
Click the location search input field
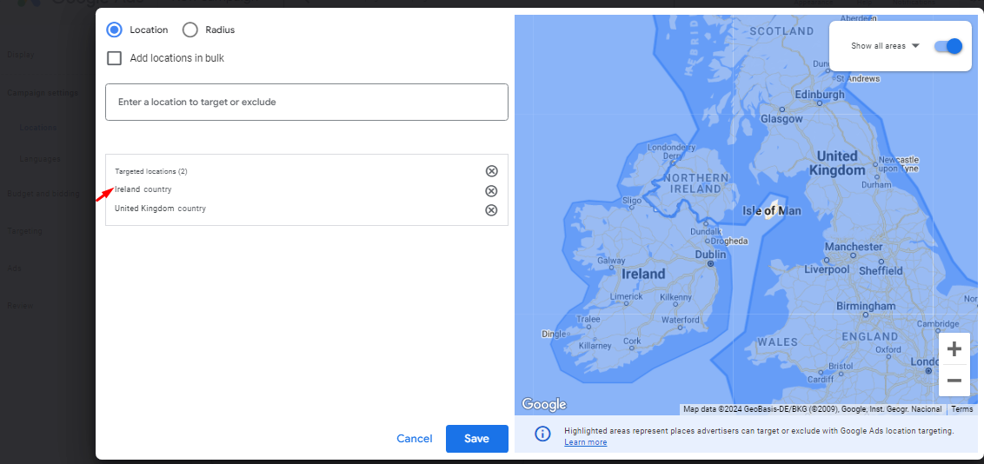point(306,102)
